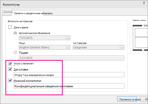Click the top-left header placeholder in preview
Image resolution: width=148 pixels, height=104 pixels.
click(x=137, y=25)
